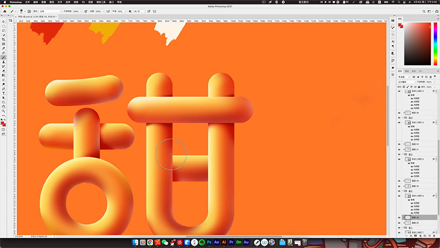Switch to the Channels panel tab
The height and width of the screenshot is (248, 440).
(407, 71)
